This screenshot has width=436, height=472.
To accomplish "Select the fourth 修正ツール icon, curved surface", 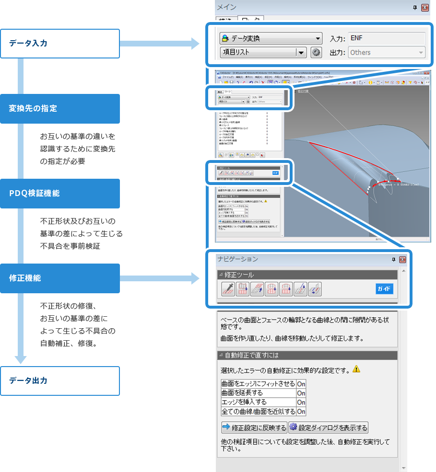I will [271, 289].
